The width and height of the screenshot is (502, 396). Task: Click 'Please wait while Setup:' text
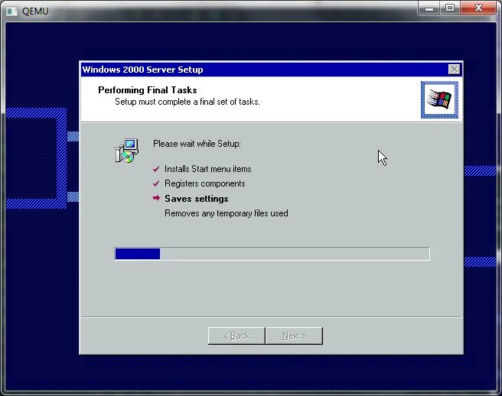click(x=197, y=144)
